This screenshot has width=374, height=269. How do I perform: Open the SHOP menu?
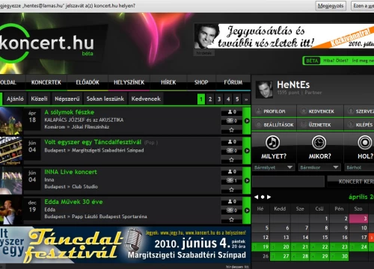(x=201, y=82)
